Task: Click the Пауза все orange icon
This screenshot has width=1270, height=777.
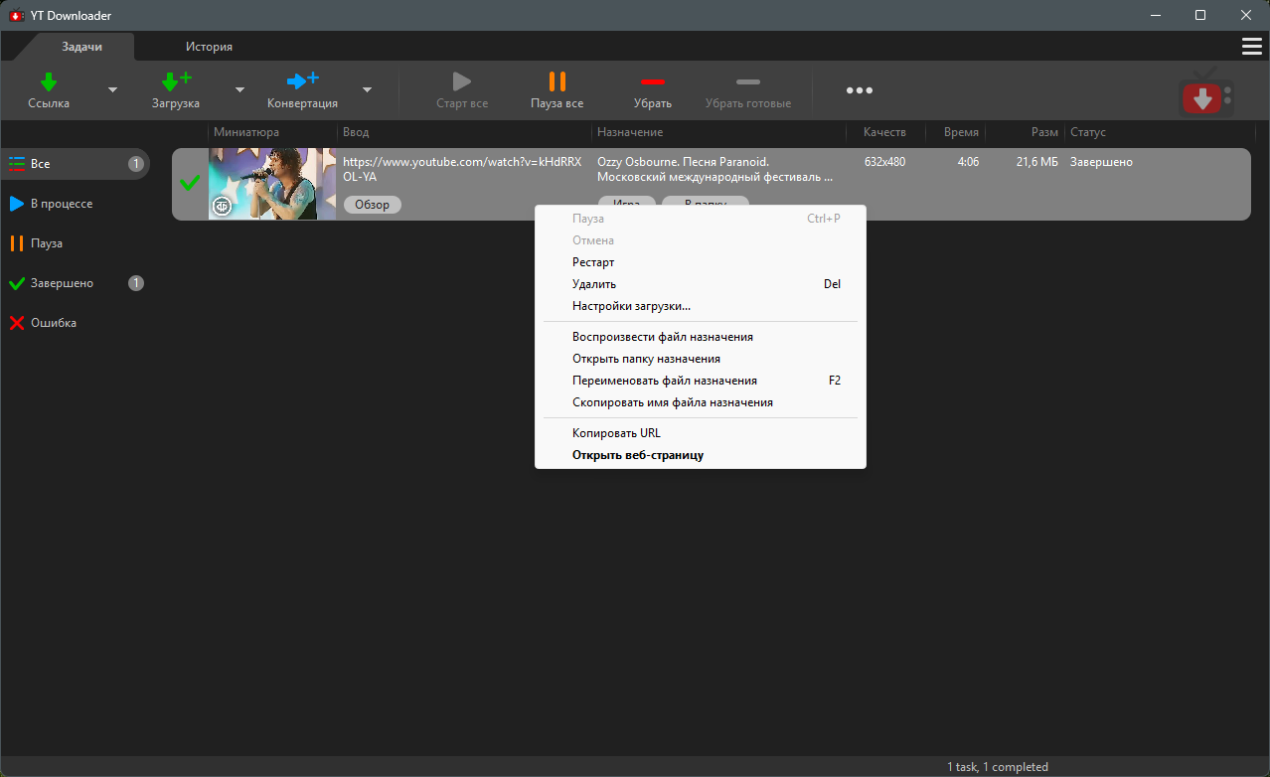Action: (x=557, y=81)
